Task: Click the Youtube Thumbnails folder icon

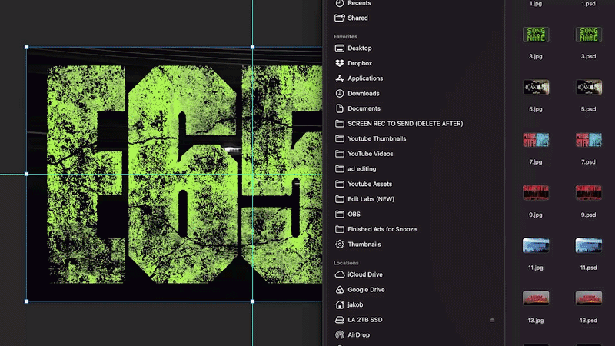Action: 340,139
